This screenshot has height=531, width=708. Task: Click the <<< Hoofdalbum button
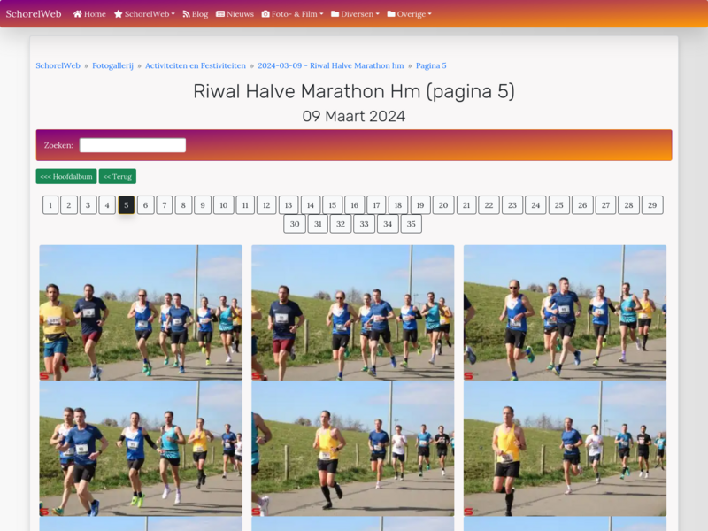pyautogui.click(x=66, y=176)
